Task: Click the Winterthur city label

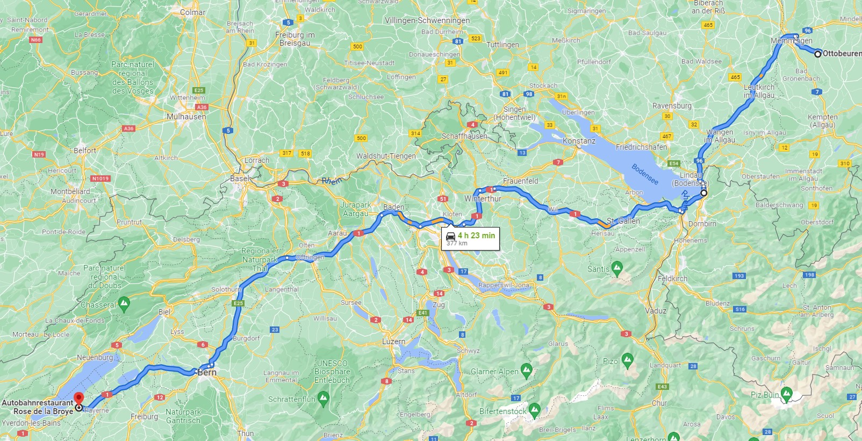Action: pos(483,198)
